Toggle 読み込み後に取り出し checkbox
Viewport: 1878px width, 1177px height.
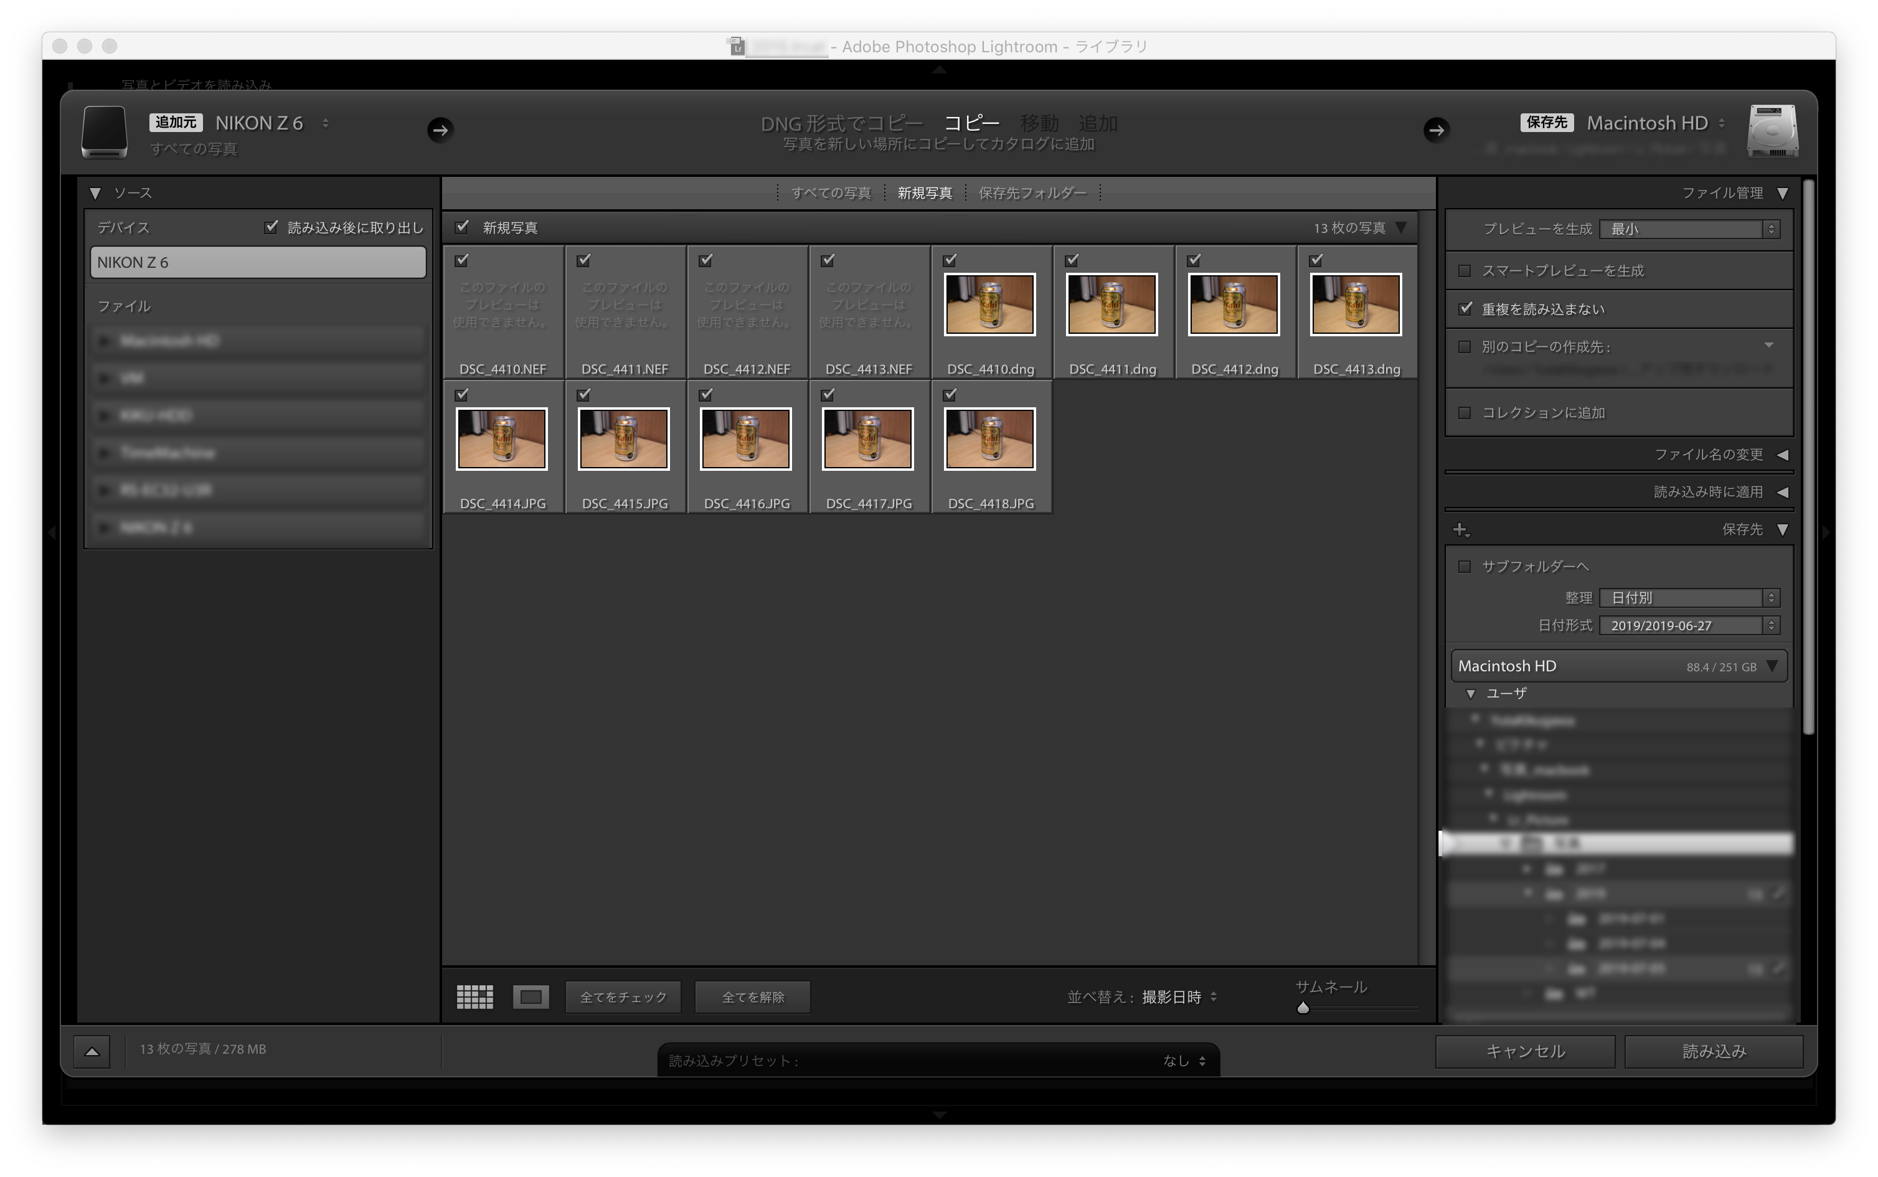point(271,227)
